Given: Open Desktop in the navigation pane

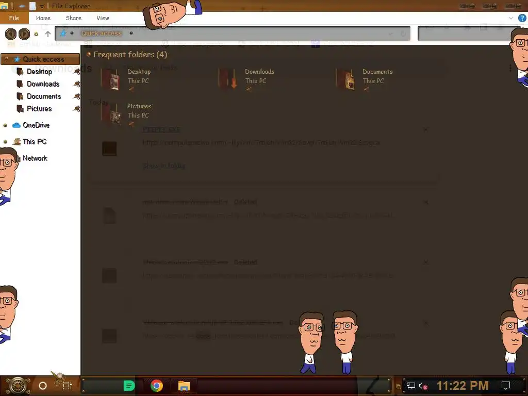Looking at the screenshot, I should 39,72.
